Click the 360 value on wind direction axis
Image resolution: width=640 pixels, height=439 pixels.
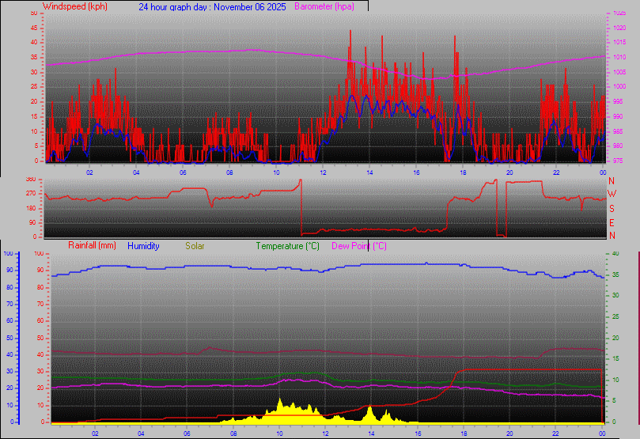click(x=32, y=180)
